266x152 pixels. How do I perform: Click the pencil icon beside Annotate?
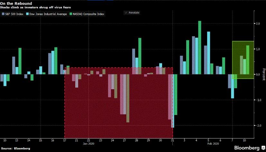(125, 13)
